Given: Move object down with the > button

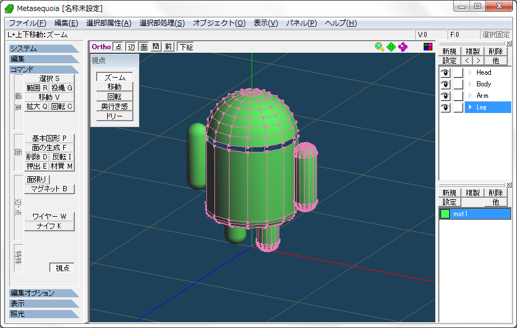Looking at the screenshot, I should 478,61.
